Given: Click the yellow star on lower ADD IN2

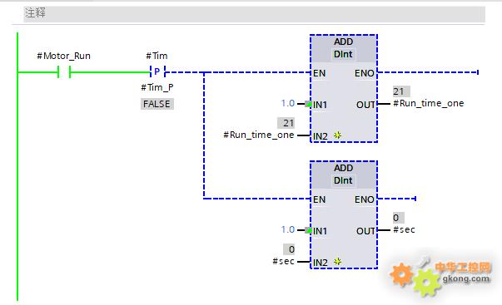Looking at the screenshot, I should pyautogui.click(x=337, y=262).
